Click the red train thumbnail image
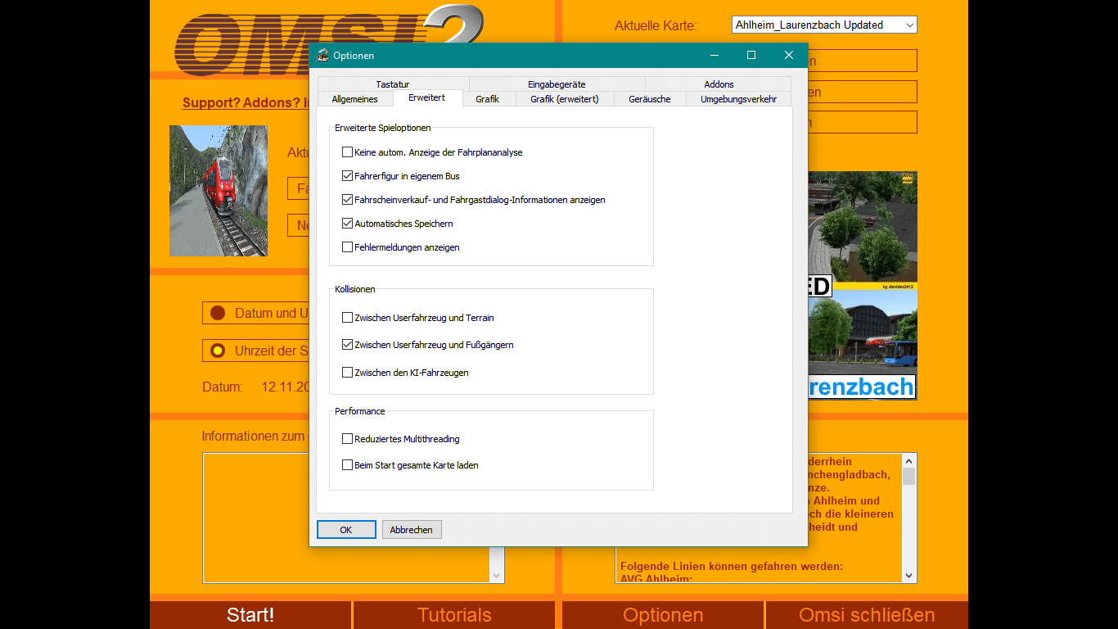Screen dimensions: 1118x629 coord(219,191)
